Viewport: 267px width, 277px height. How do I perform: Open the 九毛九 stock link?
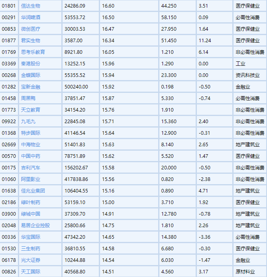click(28, 122)
